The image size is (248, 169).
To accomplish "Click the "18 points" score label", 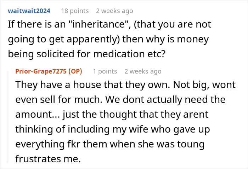I will pos(75,11).
